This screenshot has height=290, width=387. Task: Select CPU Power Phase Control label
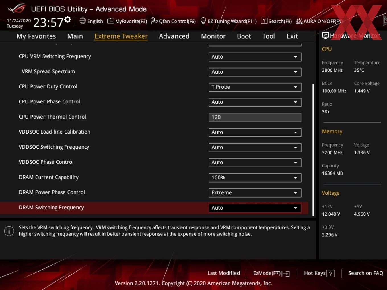[x=49, y=101]
